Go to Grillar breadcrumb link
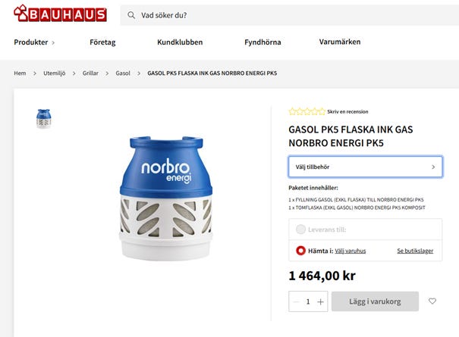 click(90, 73)
